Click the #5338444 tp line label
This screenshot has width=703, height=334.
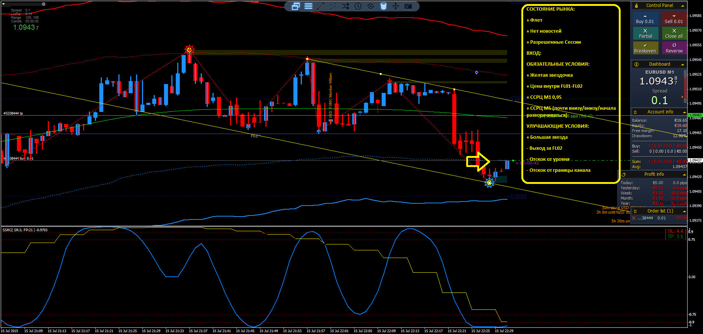coord(13,113)
